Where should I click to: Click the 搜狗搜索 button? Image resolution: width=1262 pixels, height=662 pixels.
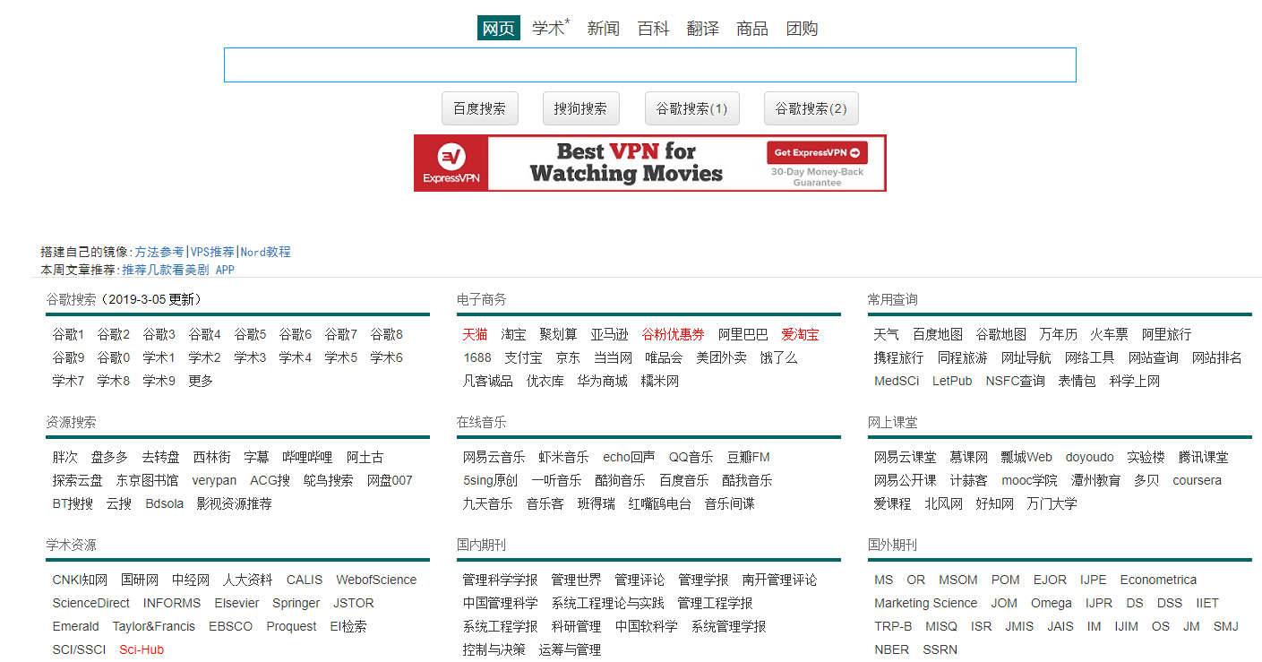point(580,108)
